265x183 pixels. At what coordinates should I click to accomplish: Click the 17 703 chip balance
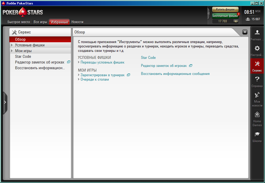223,21
